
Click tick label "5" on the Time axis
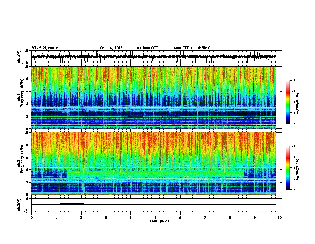pos(156,218)
